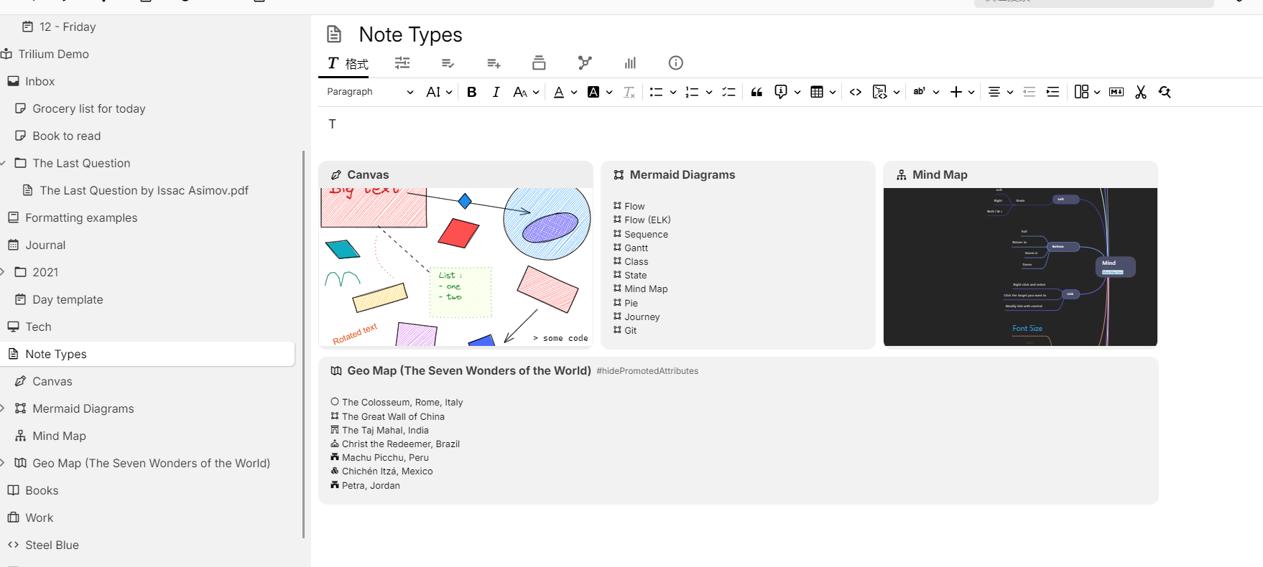The height and width of the screenshot is (567, 1263).
Task: Click the remove formatting icon
Action: [629, 92]
